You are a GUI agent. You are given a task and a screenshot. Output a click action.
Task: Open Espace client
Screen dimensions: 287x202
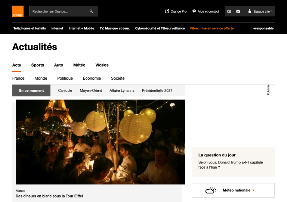coord(260,11)
